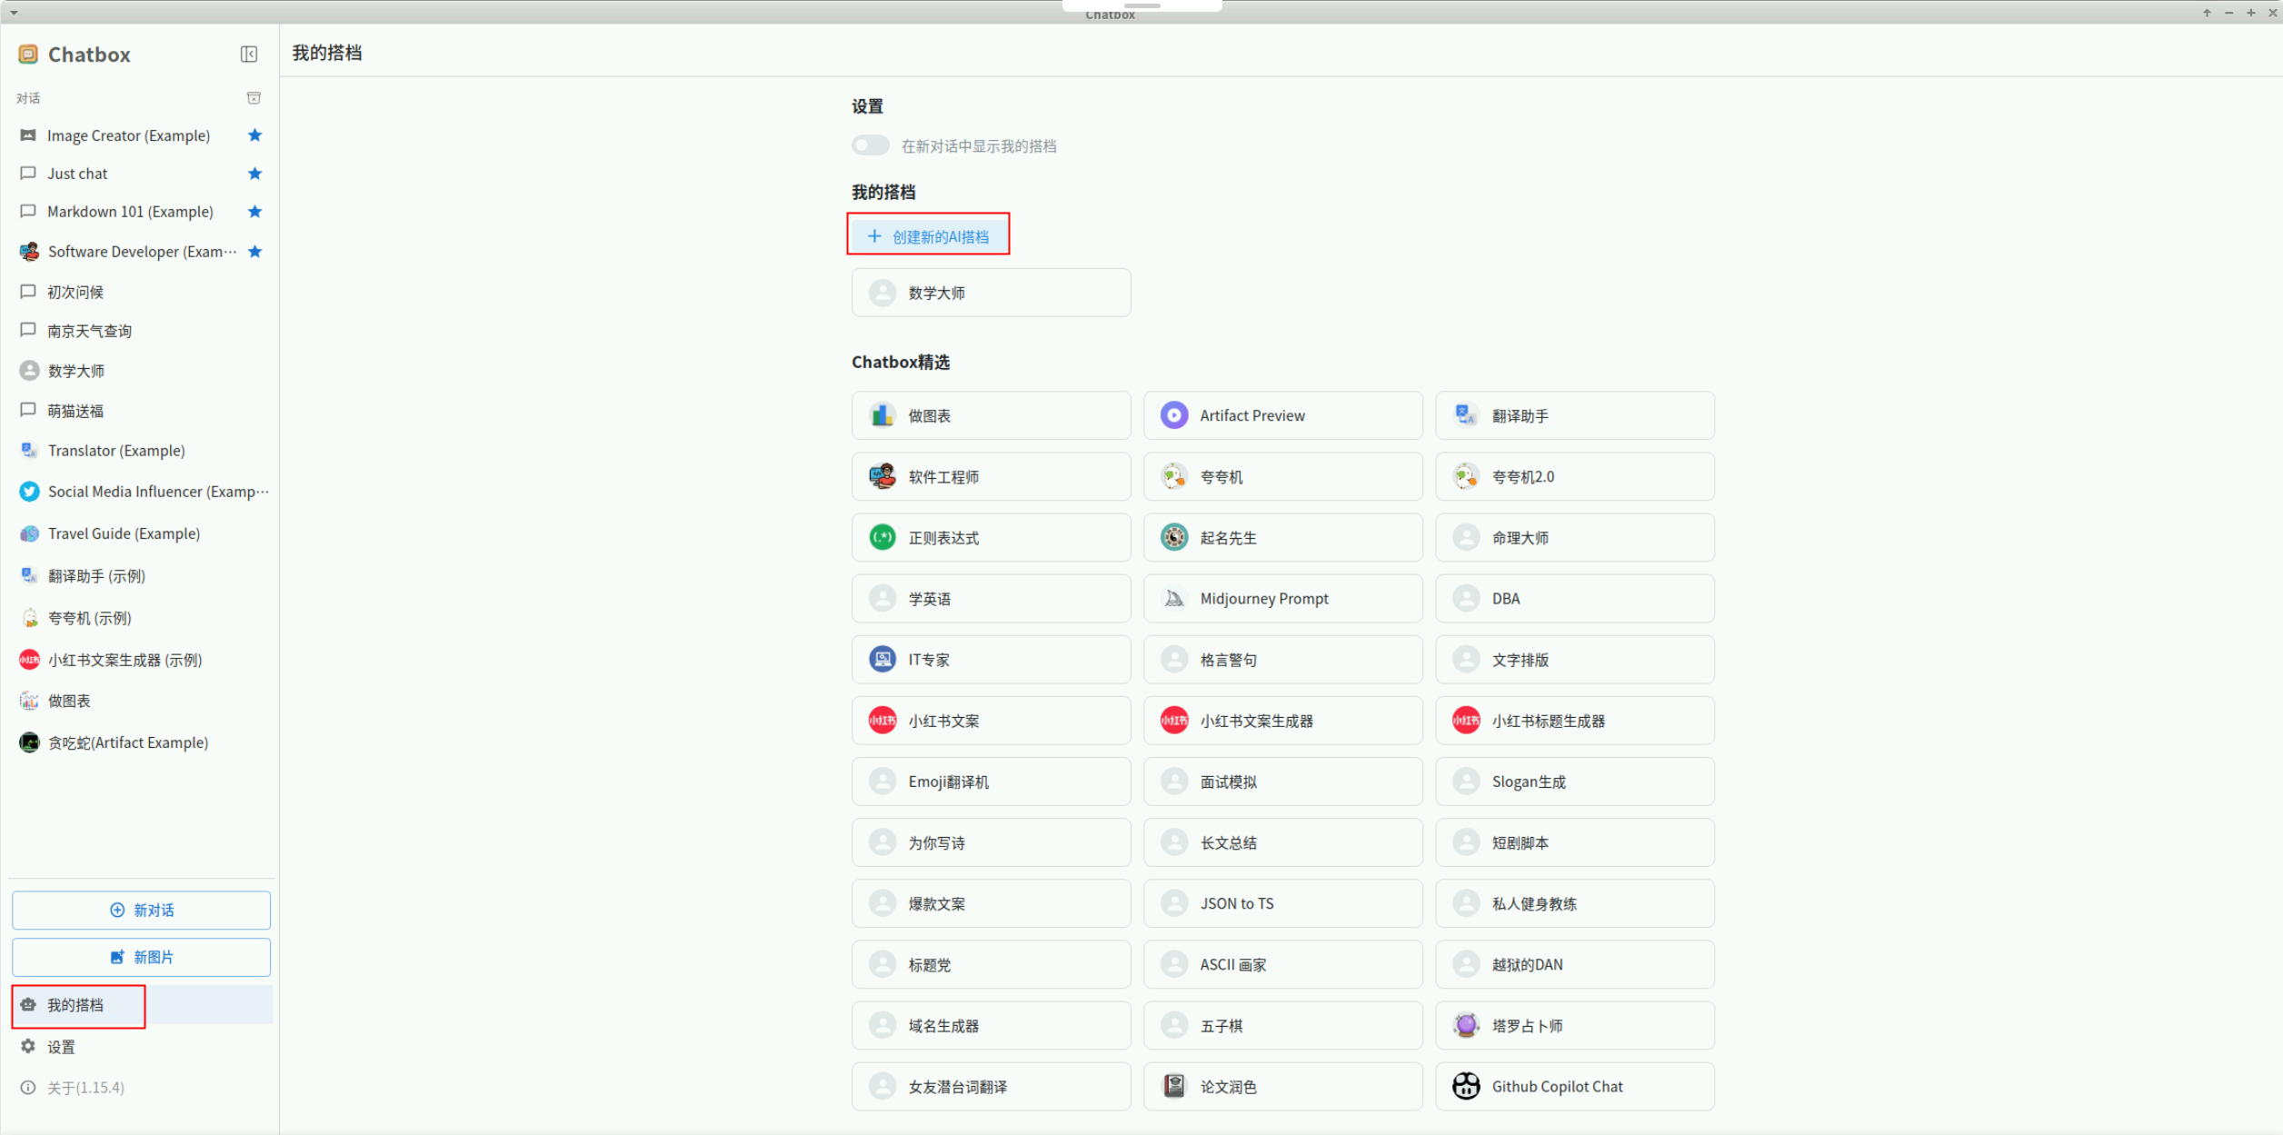Image resolution: width=2283 pixels, height=1135 pixels.
Task: Open the Artifact Preview copilot icon
Action: pyautogui.click(x=1174, y=415)
